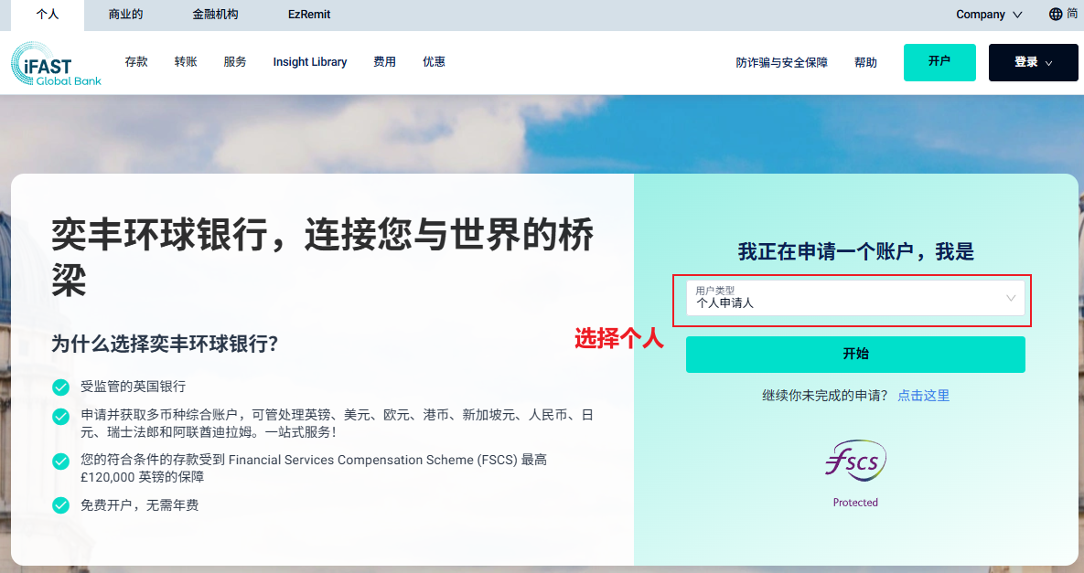
Task: Click the text 免费开户，无需年费
Action: (140, 505)
